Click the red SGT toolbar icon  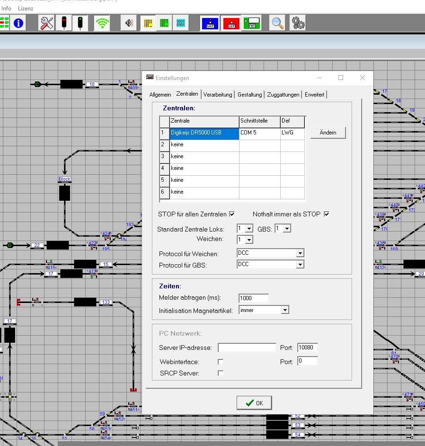(231, 23)
